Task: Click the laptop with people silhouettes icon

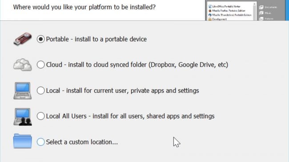Action: point(23,117)
